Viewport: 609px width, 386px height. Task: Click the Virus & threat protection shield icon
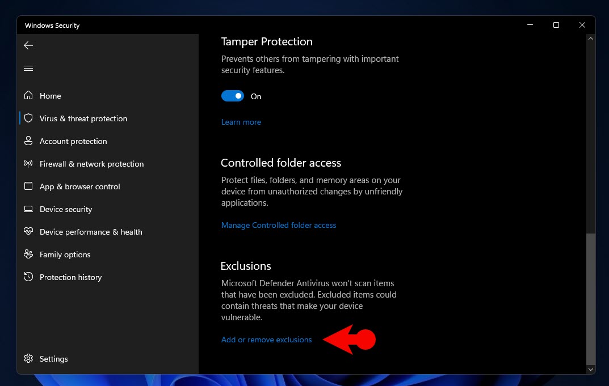[28, 118]
